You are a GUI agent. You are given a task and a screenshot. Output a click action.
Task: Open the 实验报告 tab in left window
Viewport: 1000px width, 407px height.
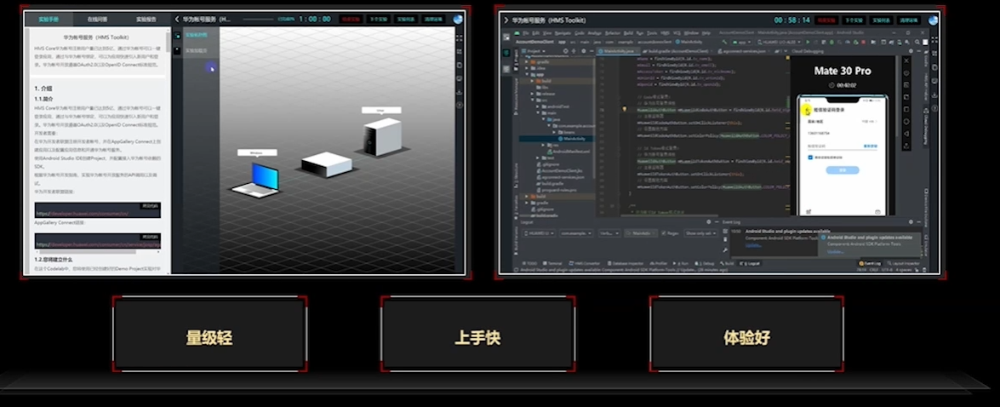tap(146, 19)
